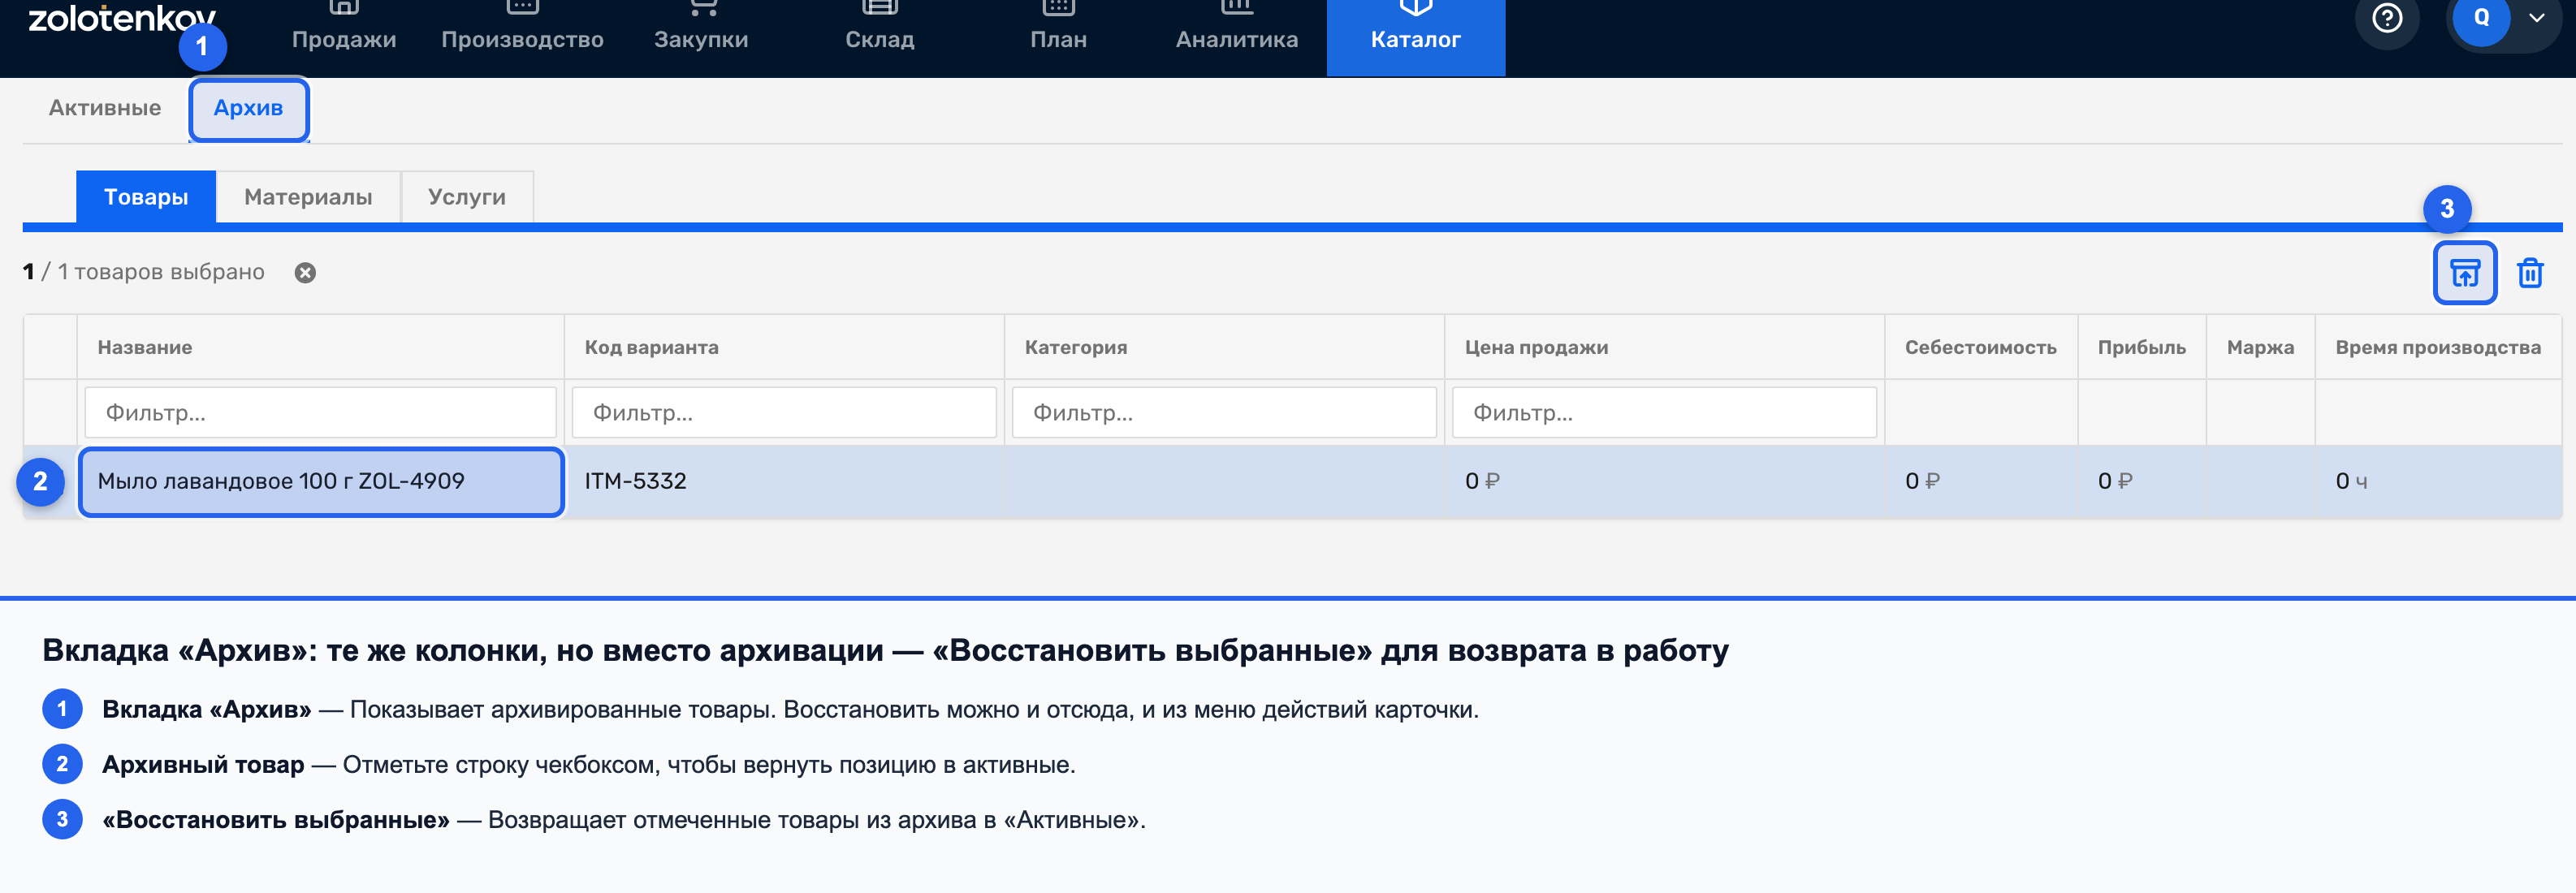
Task: Focus the Код варианта filter field
Action: 784,412
